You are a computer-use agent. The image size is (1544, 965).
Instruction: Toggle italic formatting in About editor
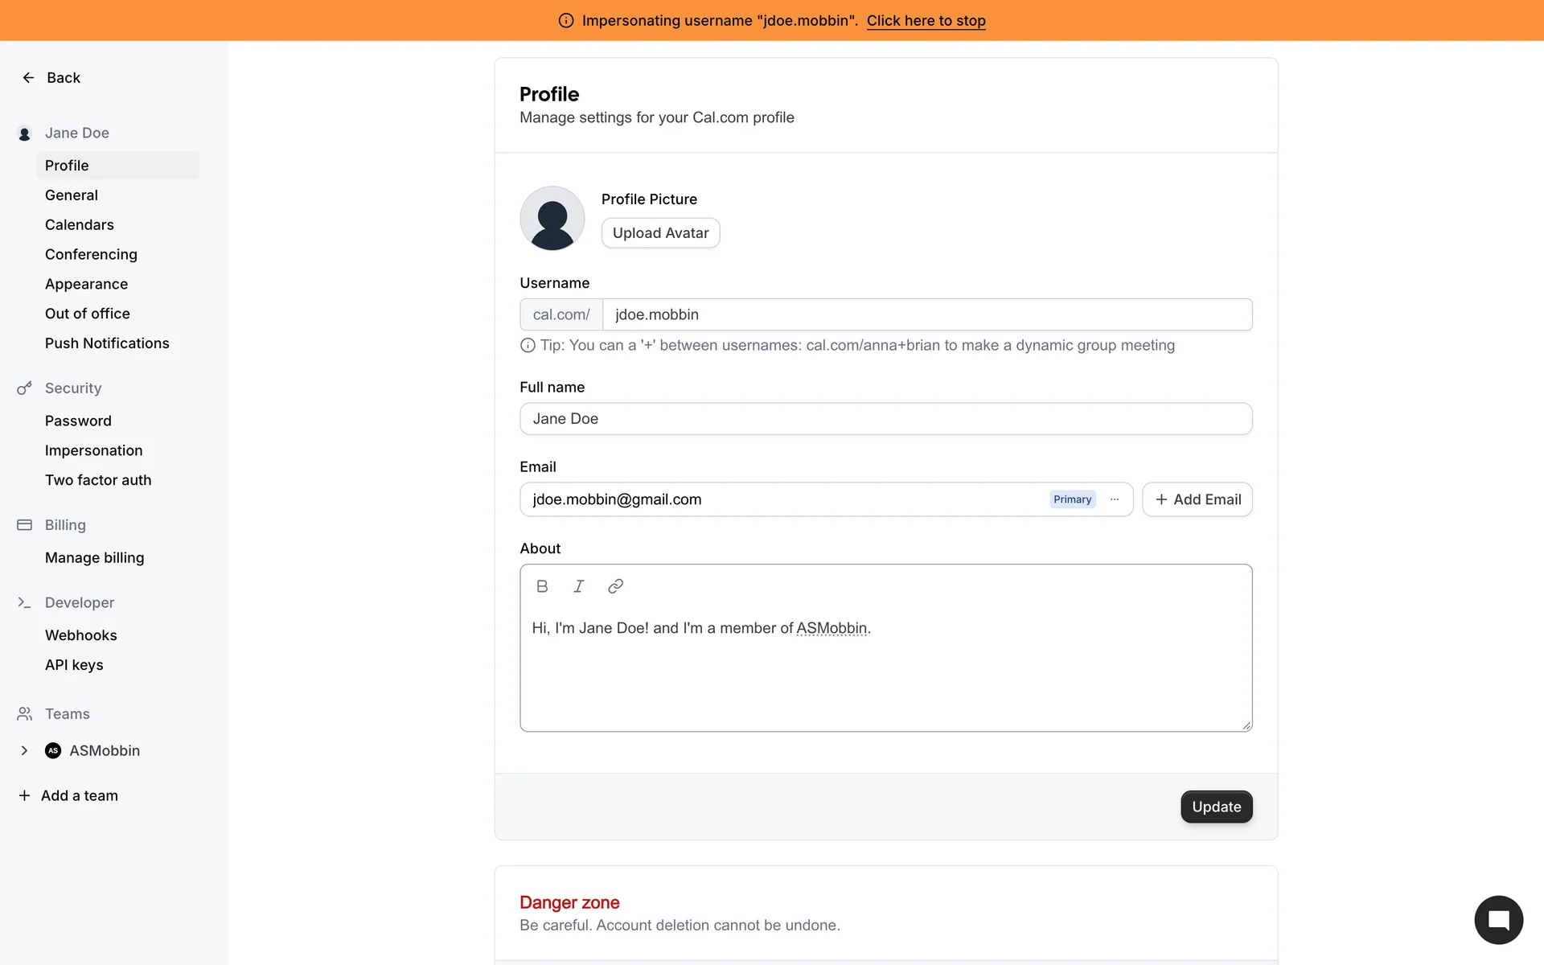(x=578, y=586)
